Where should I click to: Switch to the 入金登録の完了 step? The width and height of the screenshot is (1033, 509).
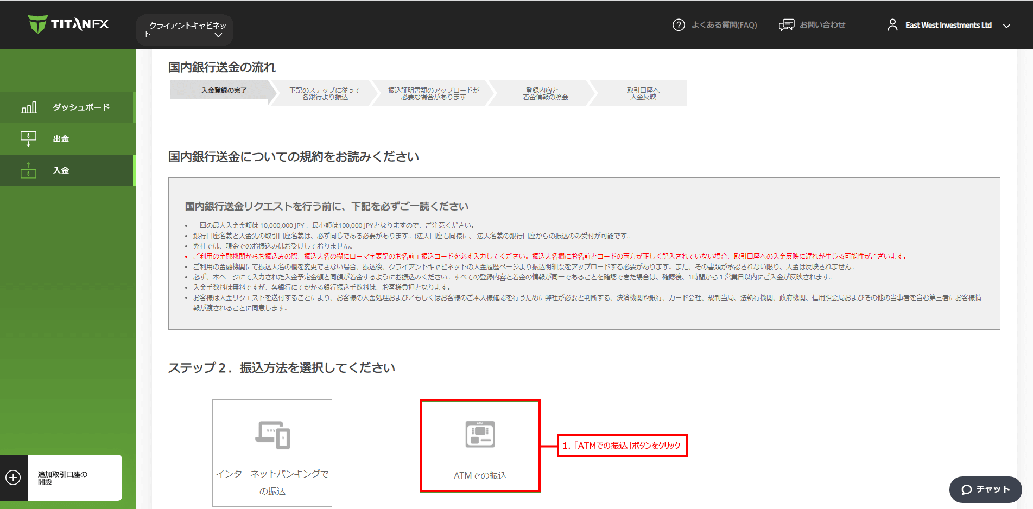coord(223,90)
